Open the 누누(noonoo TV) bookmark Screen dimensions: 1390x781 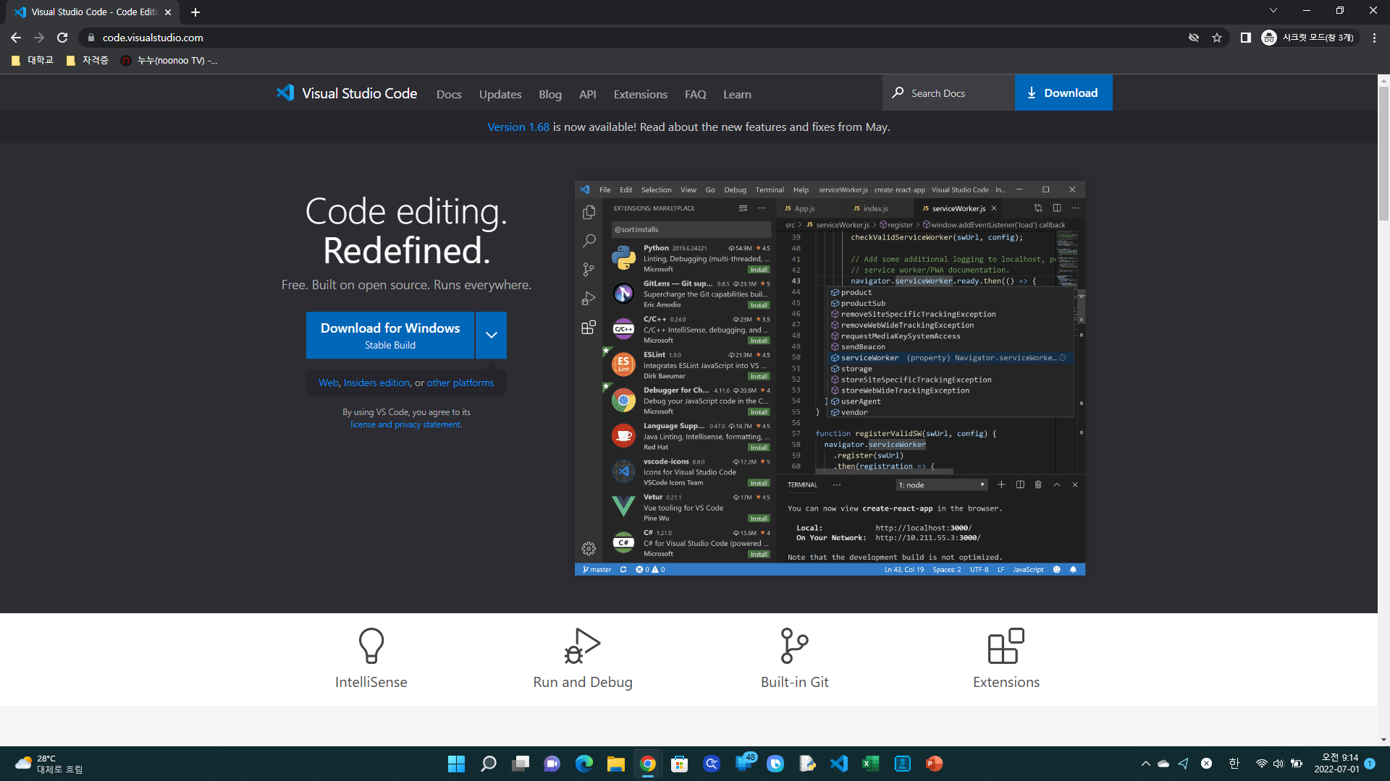click(169, 60)
